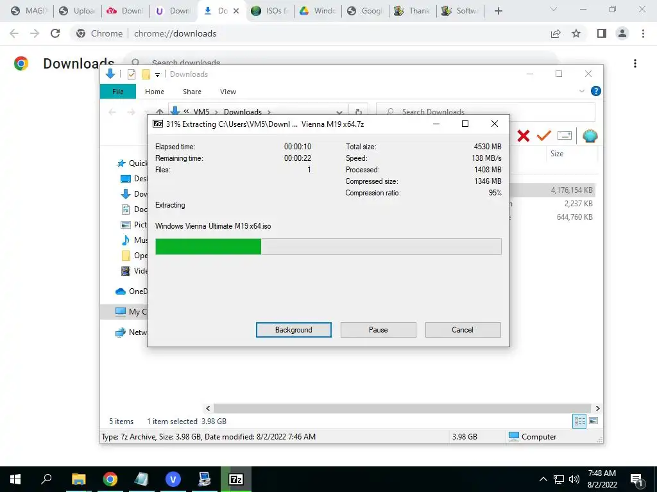Screen dimensions: 657x492
Task: Open Chrome profile avatar menu
Action: click(622, 33)
